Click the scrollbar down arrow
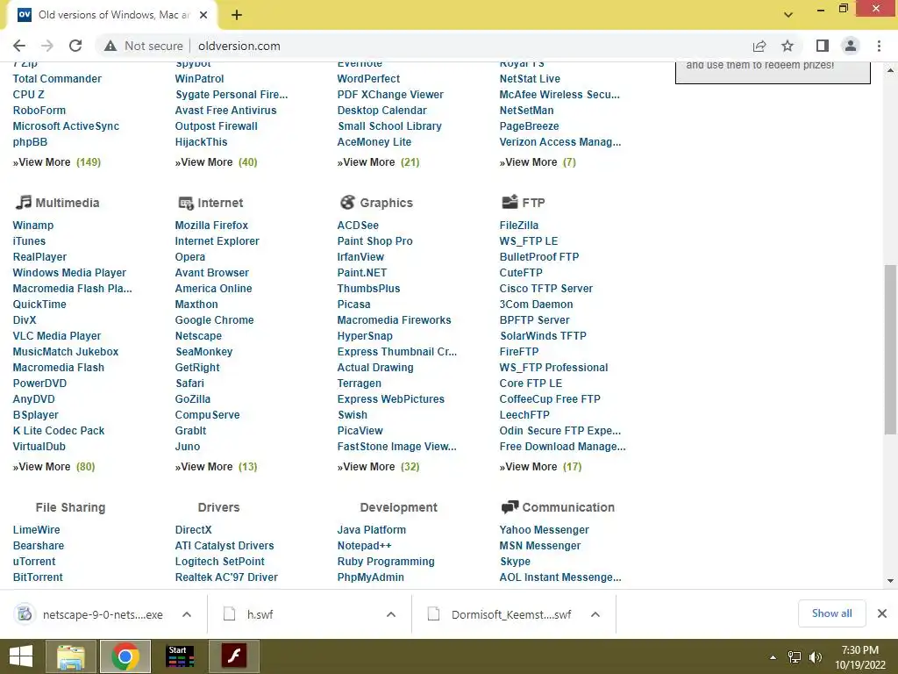Viewport: 898px width, 674px height. (x=890, y=581)
